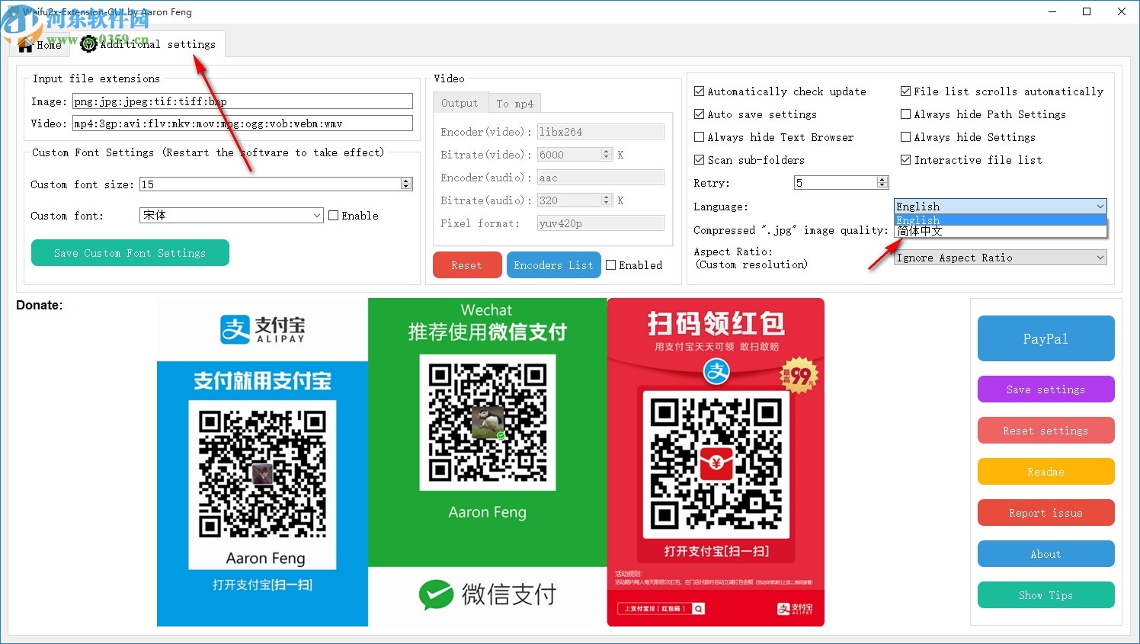The height and width of the screenshot is (644, 1140).
Task: Uncheck Auto save settings
Action: (700, 114)
